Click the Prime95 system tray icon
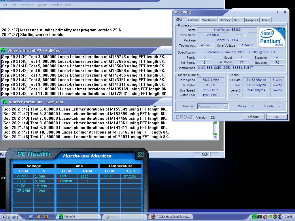This screenshot has width=295, height=221. 254,217
